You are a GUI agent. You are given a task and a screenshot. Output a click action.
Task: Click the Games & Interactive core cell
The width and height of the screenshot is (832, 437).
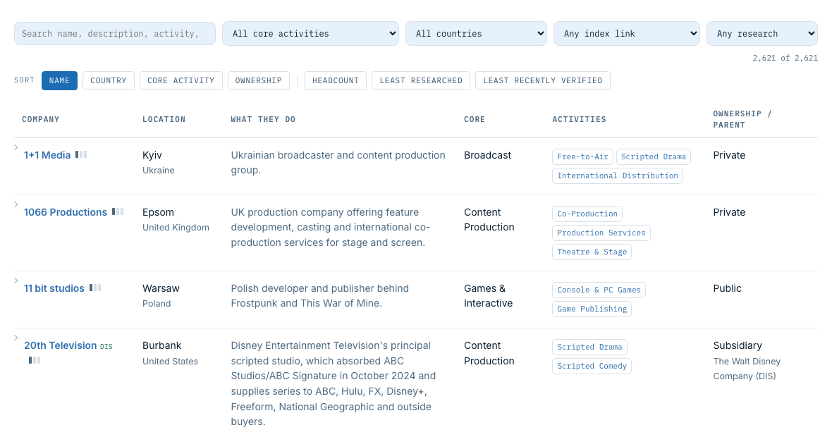[x=488, y=295]
